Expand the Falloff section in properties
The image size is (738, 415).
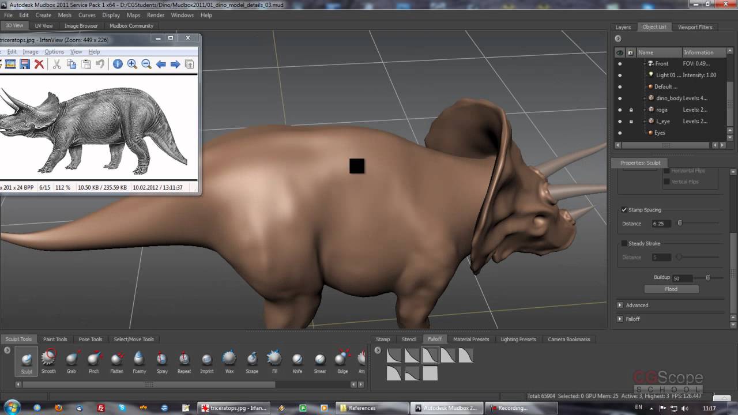(x=620, y=319)
